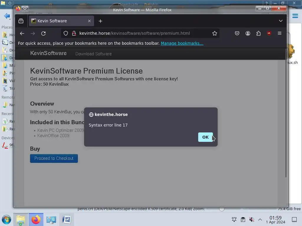The width and height of the screenshot is (302, 226).
Task: Open tracking protection shield icon
Action: [x=66, y=34]
